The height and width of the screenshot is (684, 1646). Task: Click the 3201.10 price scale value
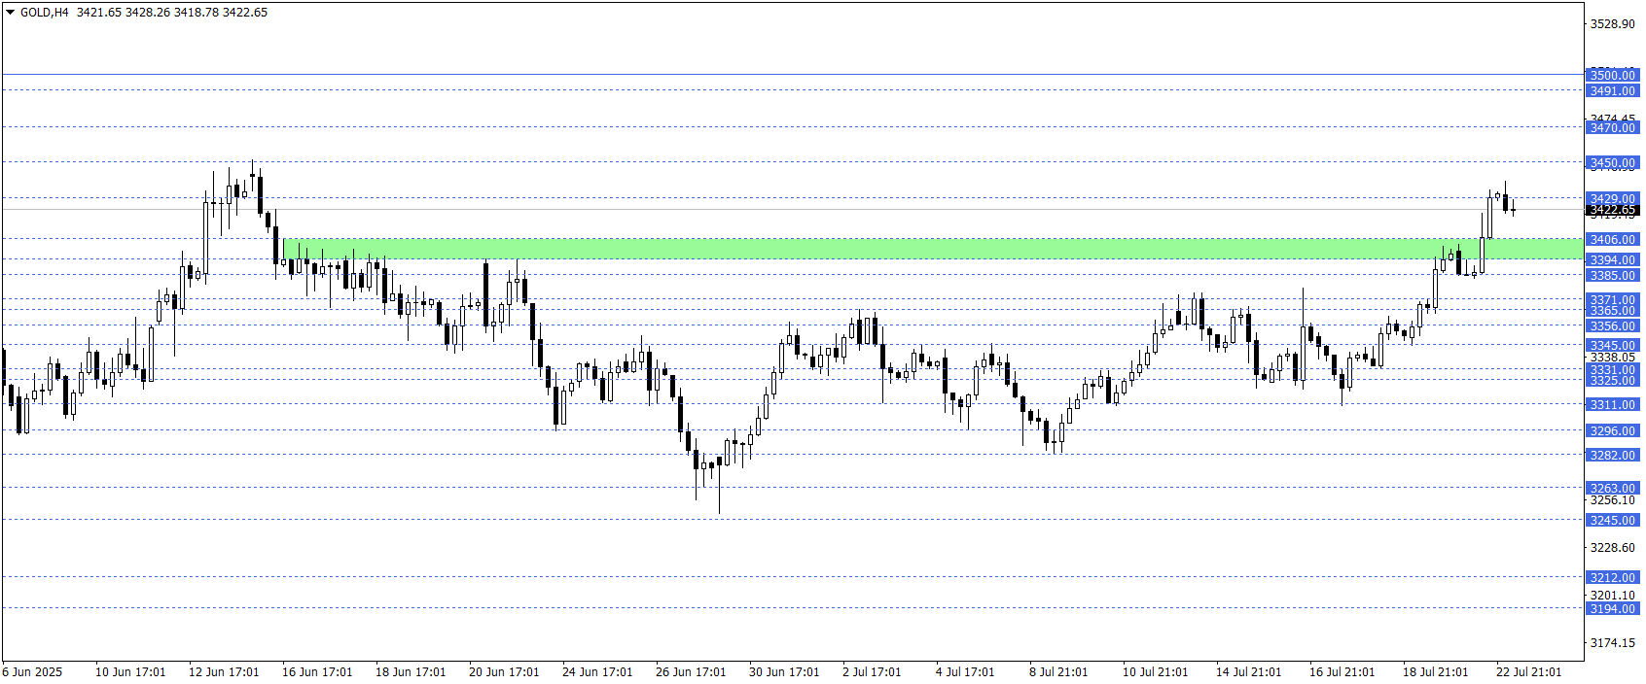click(x=1613, y=596)
